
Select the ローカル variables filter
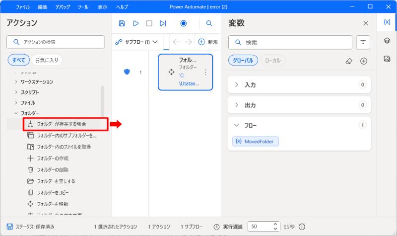click(272, 61)
